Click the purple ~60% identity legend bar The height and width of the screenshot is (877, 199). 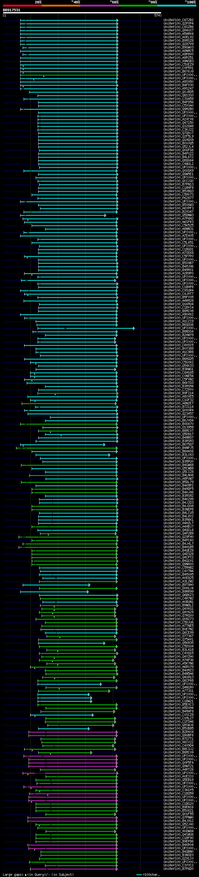[x=99, y=6]
